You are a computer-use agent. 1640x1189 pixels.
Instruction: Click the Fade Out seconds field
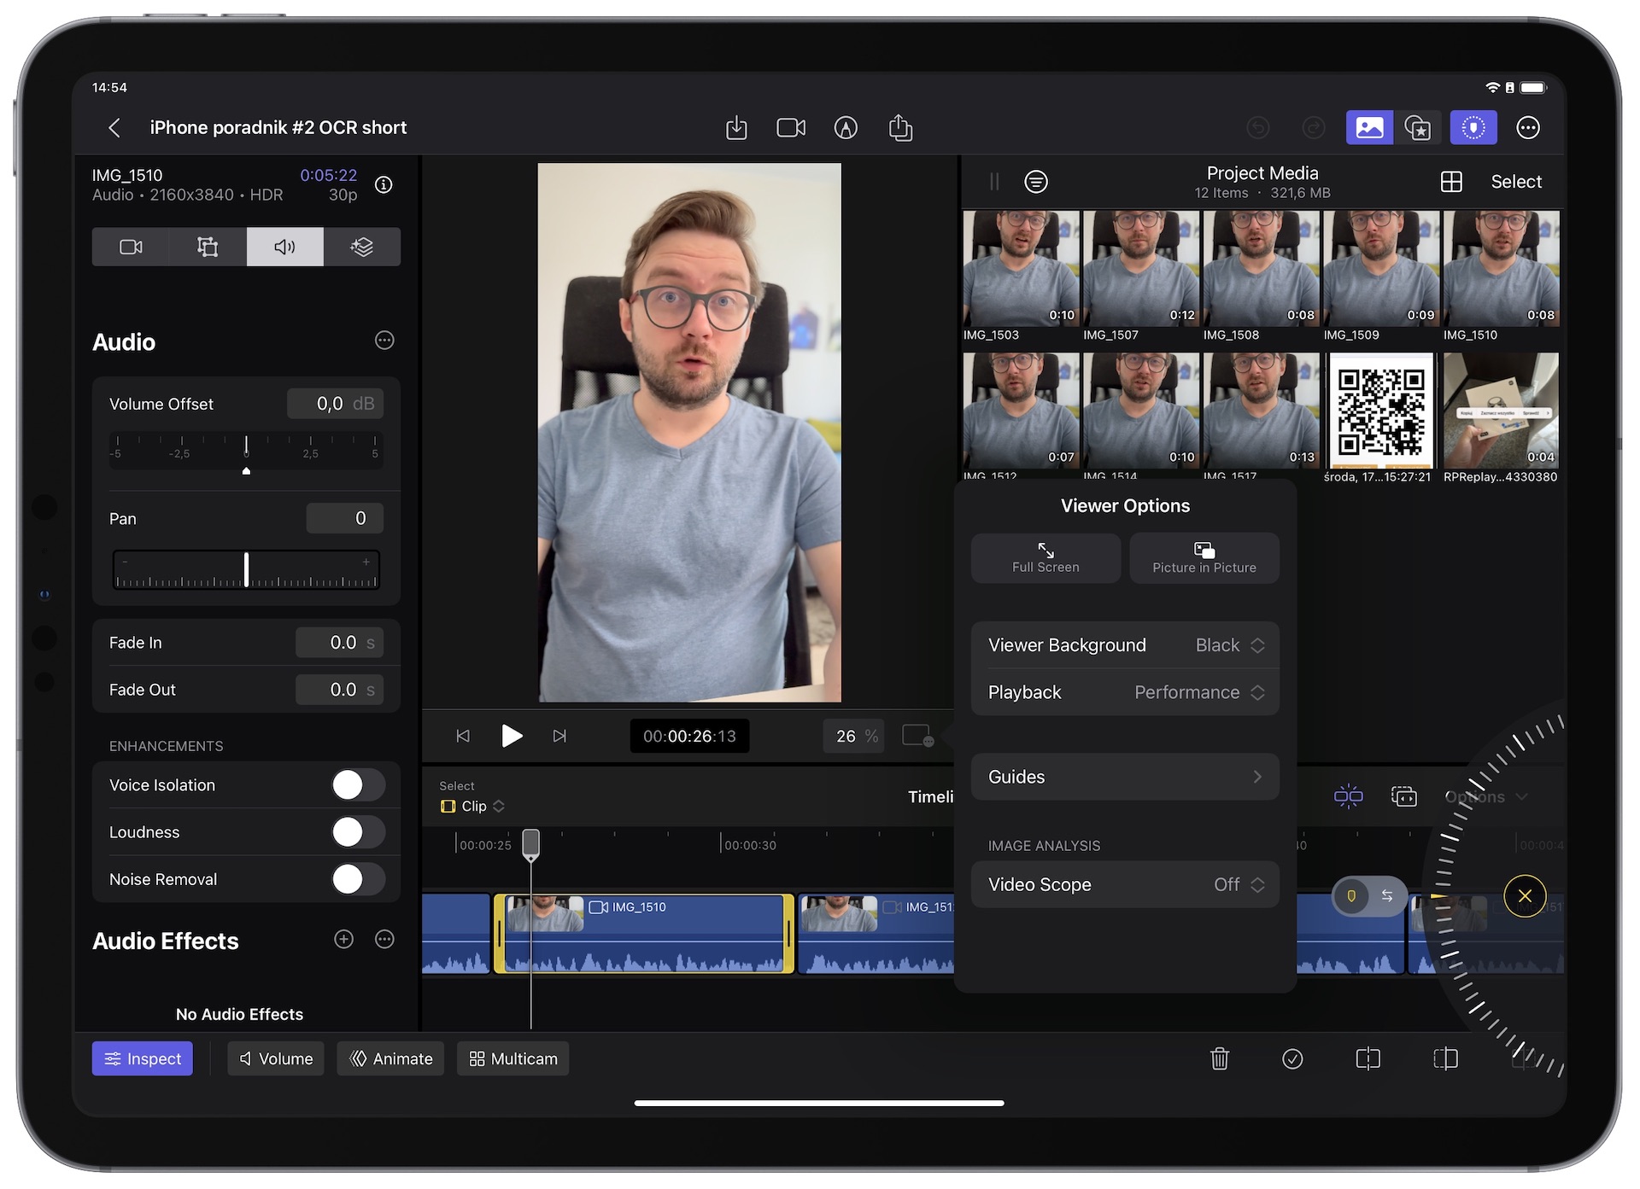click(x=339, y=690)
